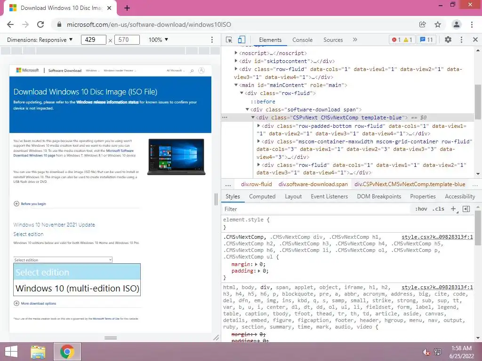
Task: Expand the Before you begin section
Action: click(30, 204)
